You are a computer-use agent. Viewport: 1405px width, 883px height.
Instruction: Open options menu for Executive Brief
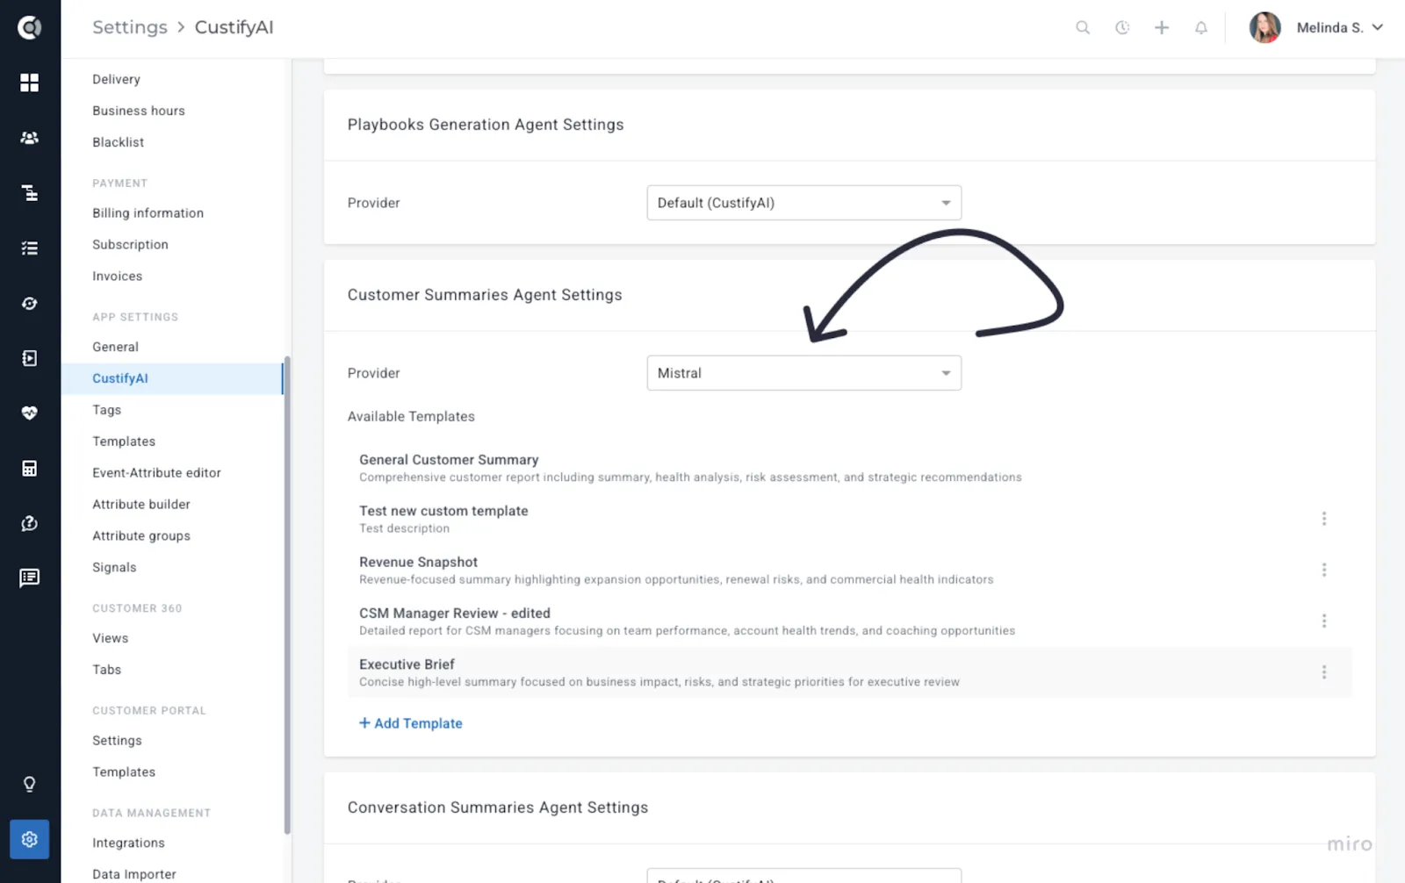(x=1324, y=672)
